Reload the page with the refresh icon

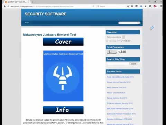pos(93,6)
